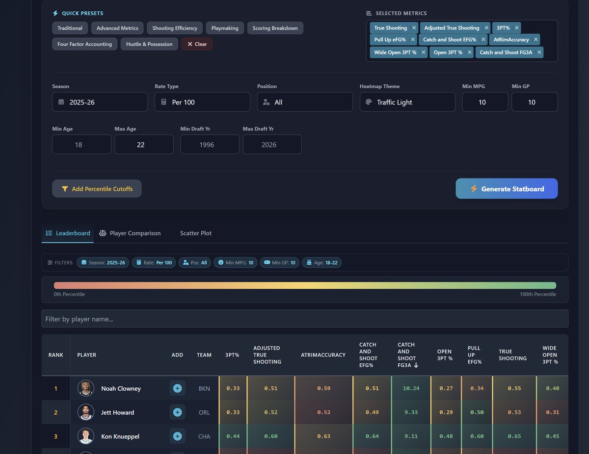589x454 pixels.
Task: Click the Pos: All filter pill
Action: pyautogui.click(x=194, y=263)
